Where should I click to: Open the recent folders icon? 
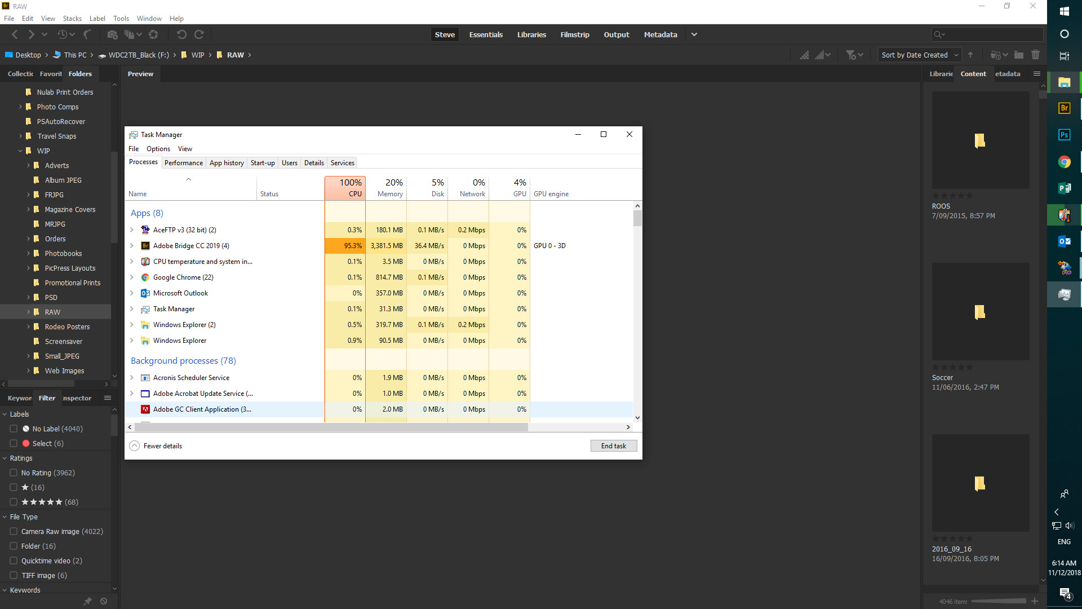999,55
